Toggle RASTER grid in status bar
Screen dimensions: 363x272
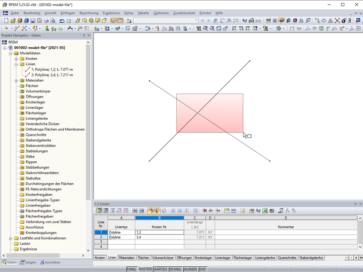[x=145, y=269]
